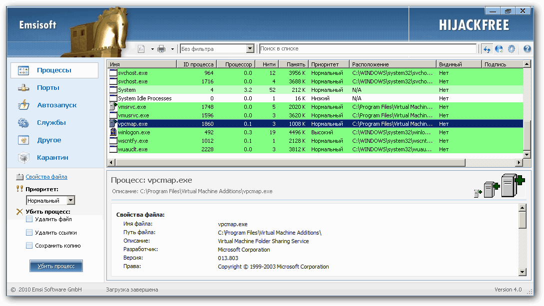The height and width of the screenshot is (306, 544).
Task: Open the dropdown arrow beside the printer icon
Action: [172, 49]
